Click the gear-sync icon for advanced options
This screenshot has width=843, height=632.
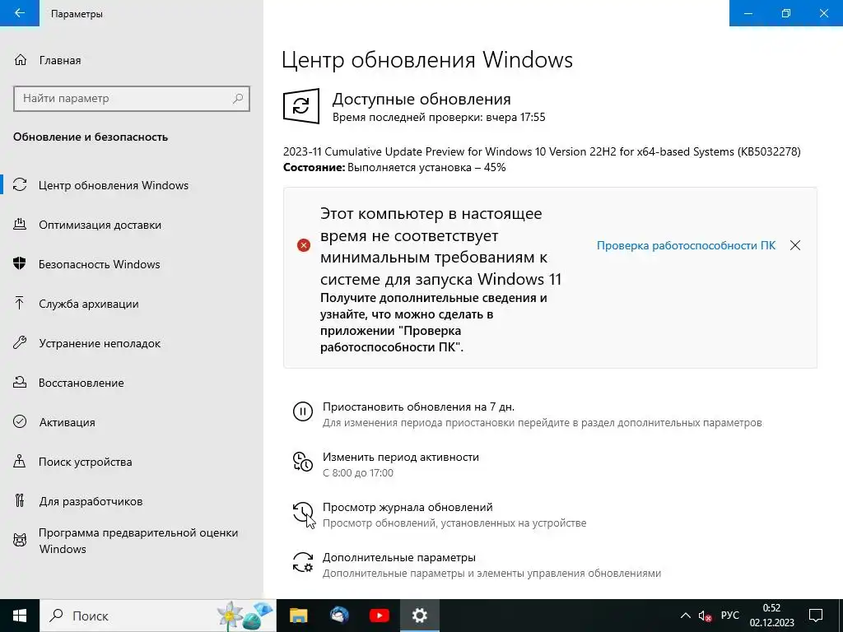[303, 562]
